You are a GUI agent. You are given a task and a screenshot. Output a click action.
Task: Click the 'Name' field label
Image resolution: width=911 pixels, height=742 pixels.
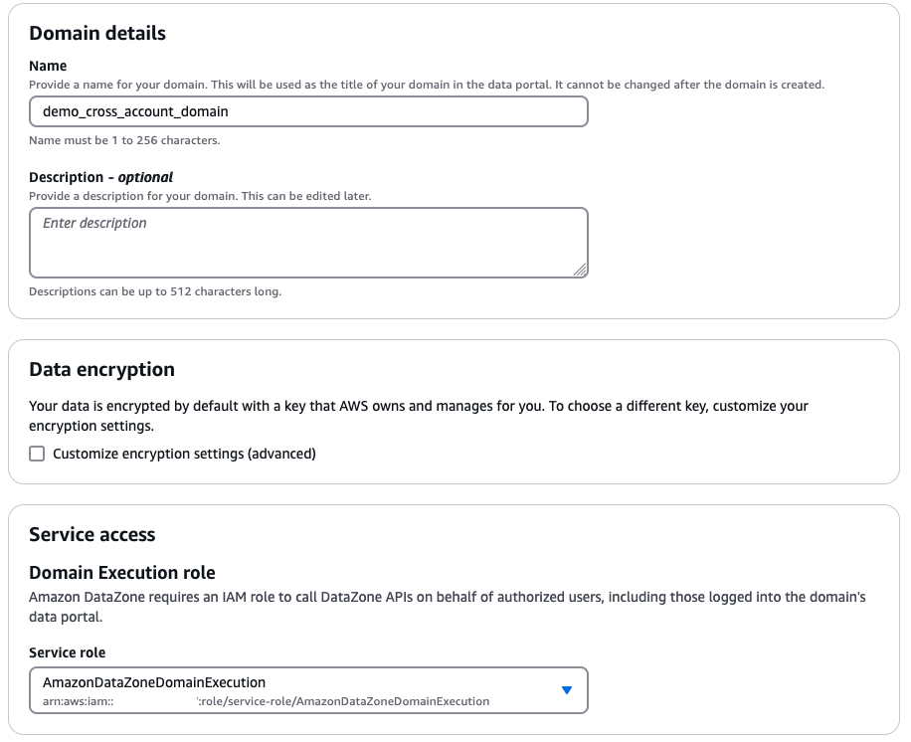pyautogui.click(x=48, y=66)
